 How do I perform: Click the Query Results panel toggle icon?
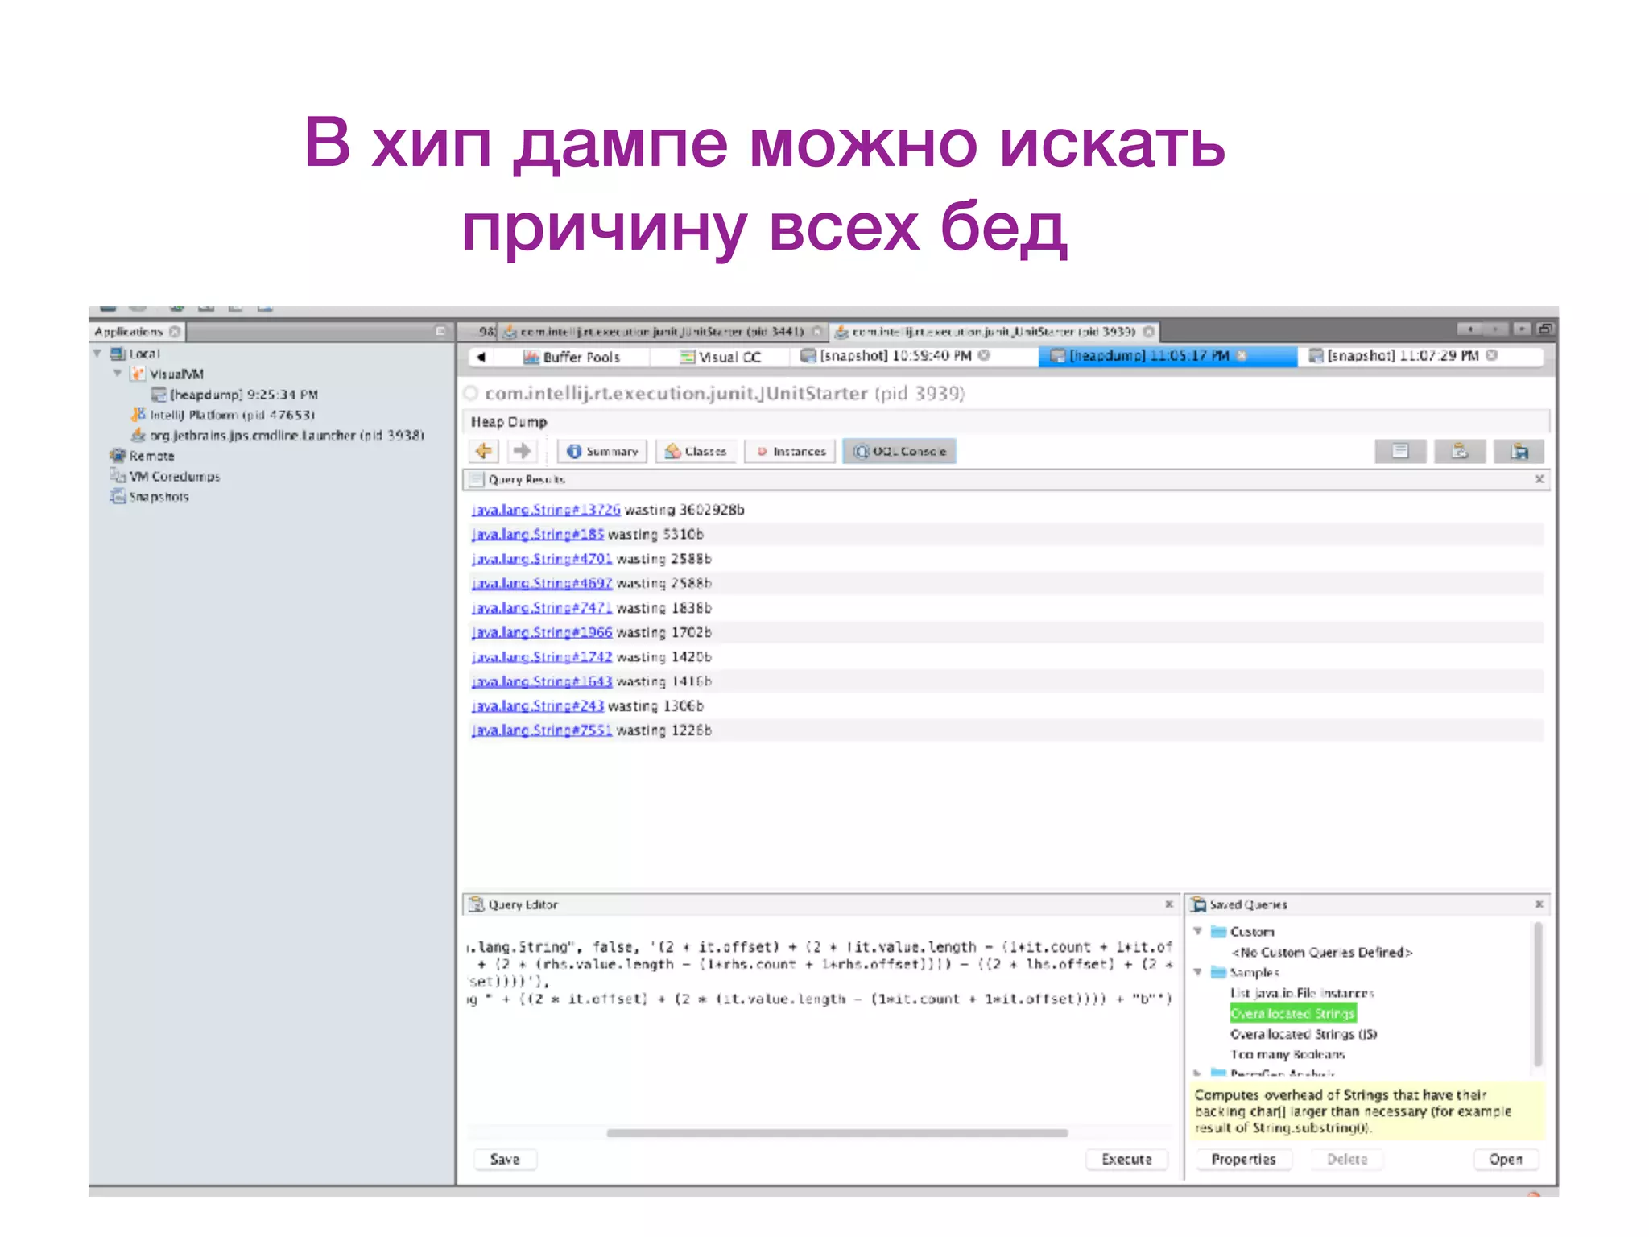1400,451
